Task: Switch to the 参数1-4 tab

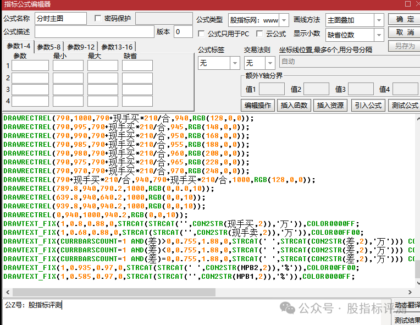Action: tap(19, 46)
